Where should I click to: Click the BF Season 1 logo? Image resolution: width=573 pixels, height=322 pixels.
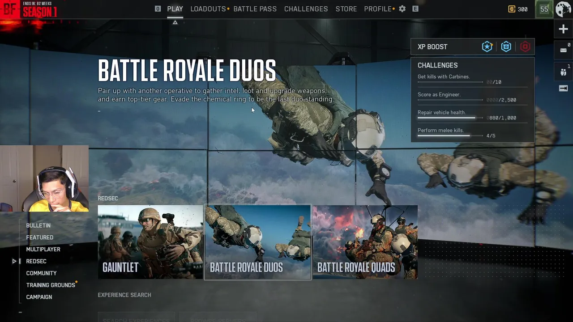pos(29,9)
